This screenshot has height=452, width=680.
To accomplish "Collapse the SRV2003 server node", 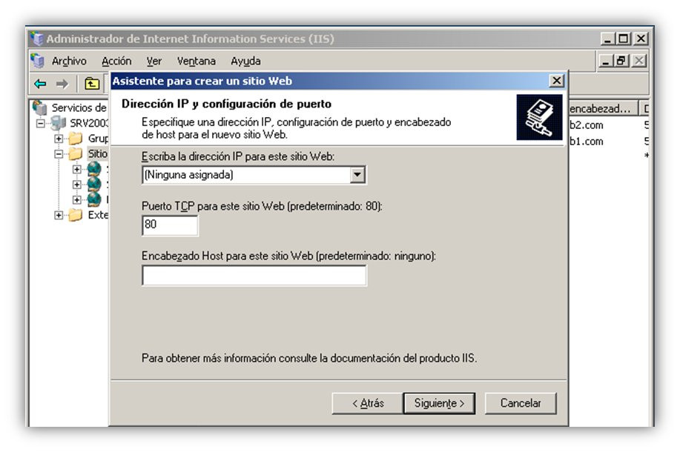I will (40, 124).
